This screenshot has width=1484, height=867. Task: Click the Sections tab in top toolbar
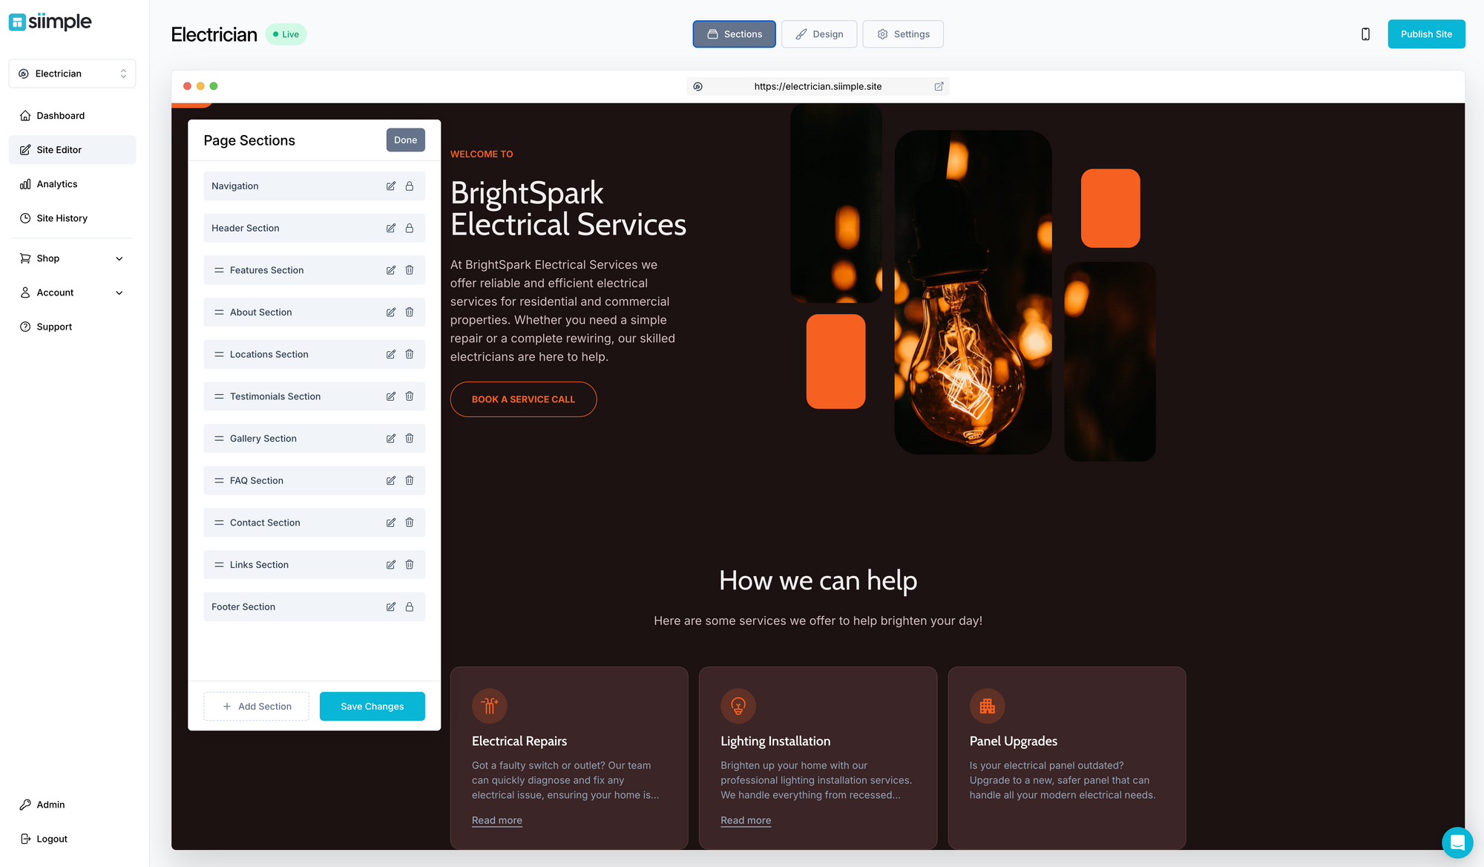735,34
